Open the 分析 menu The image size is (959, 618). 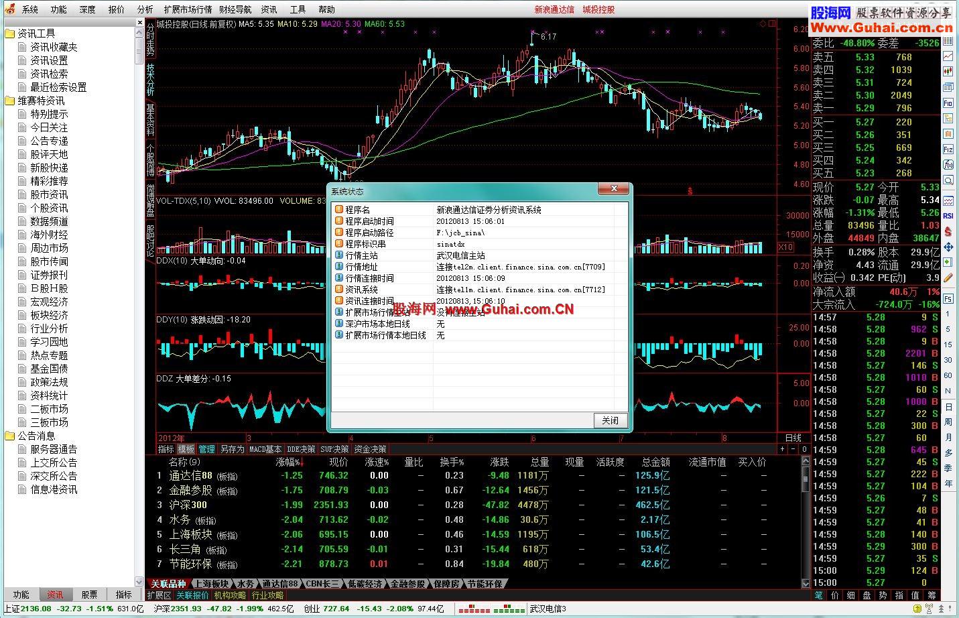tap(145, 9)
